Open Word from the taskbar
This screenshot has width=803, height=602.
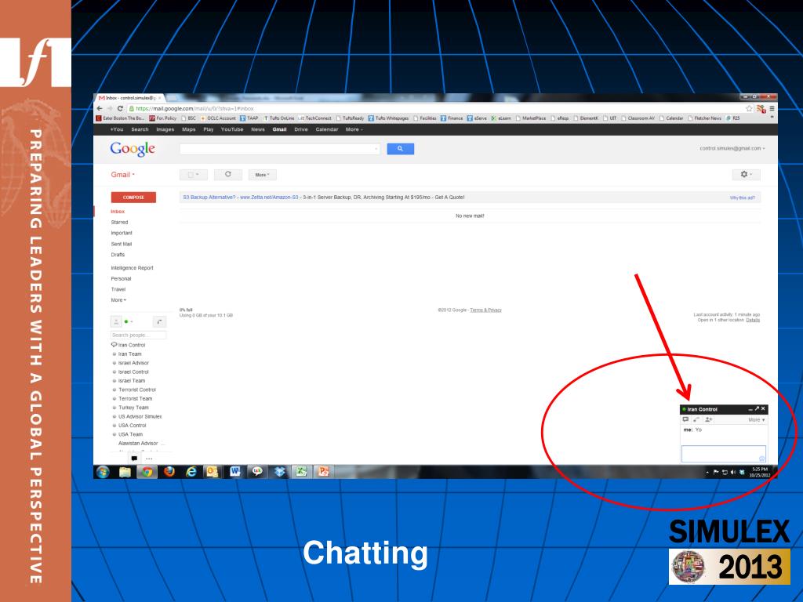[x=235, y=472]
